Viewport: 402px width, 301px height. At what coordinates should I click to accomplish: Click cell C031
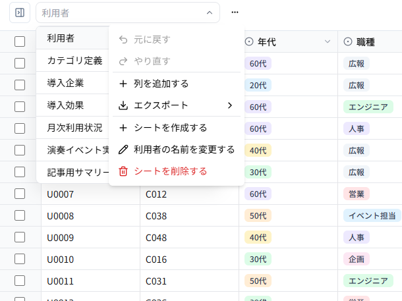click(x=189, y=281)
